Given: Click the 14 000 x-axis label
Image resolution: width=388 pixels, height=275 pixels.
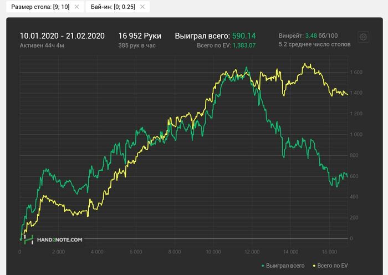Looking at the screenshot, I should click(291, 252).
